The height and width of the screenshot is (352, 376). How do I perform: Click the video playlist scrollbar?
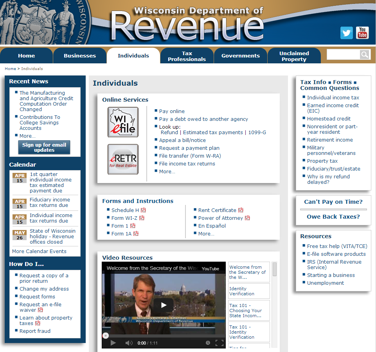(275, 269)
